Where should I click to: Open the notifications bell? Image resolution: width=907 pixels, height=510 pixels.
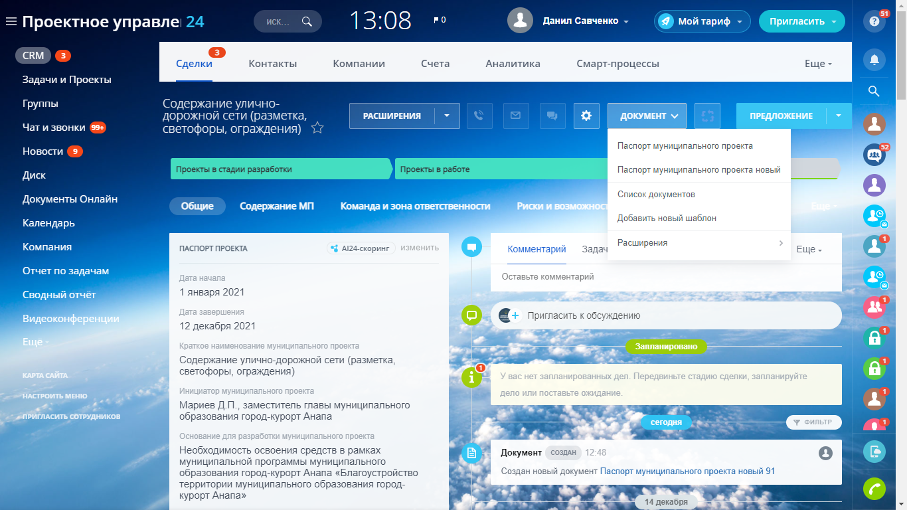pyautogui.click(x=874, y=60)
